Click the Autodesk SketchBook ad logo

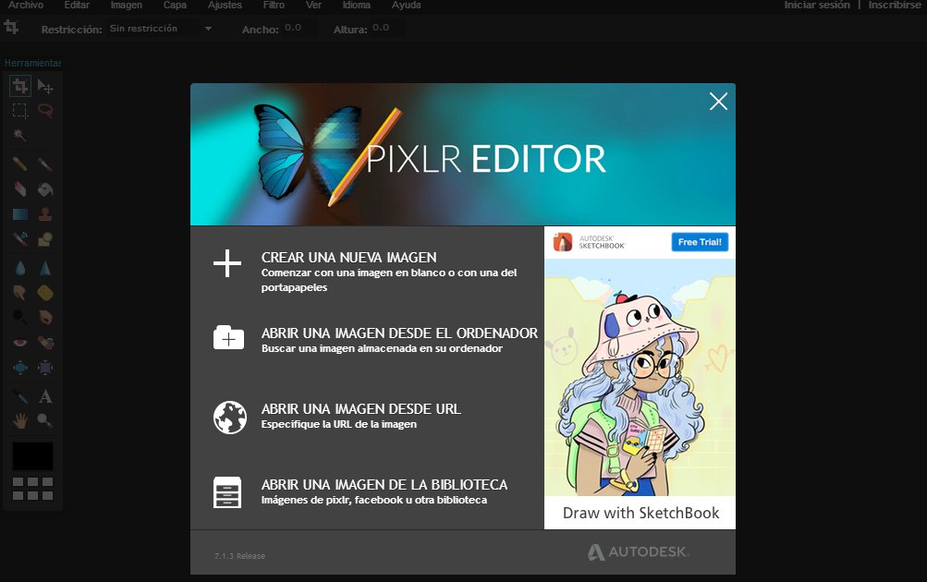pyautogui.click(x=589, y=242)
